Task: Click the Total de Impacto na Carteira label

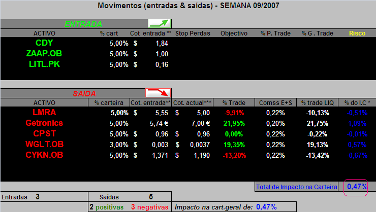Action: tap(297, 187)
